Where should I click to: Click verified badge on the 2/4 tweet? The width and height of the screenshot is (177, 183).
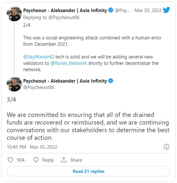(111, 10)
